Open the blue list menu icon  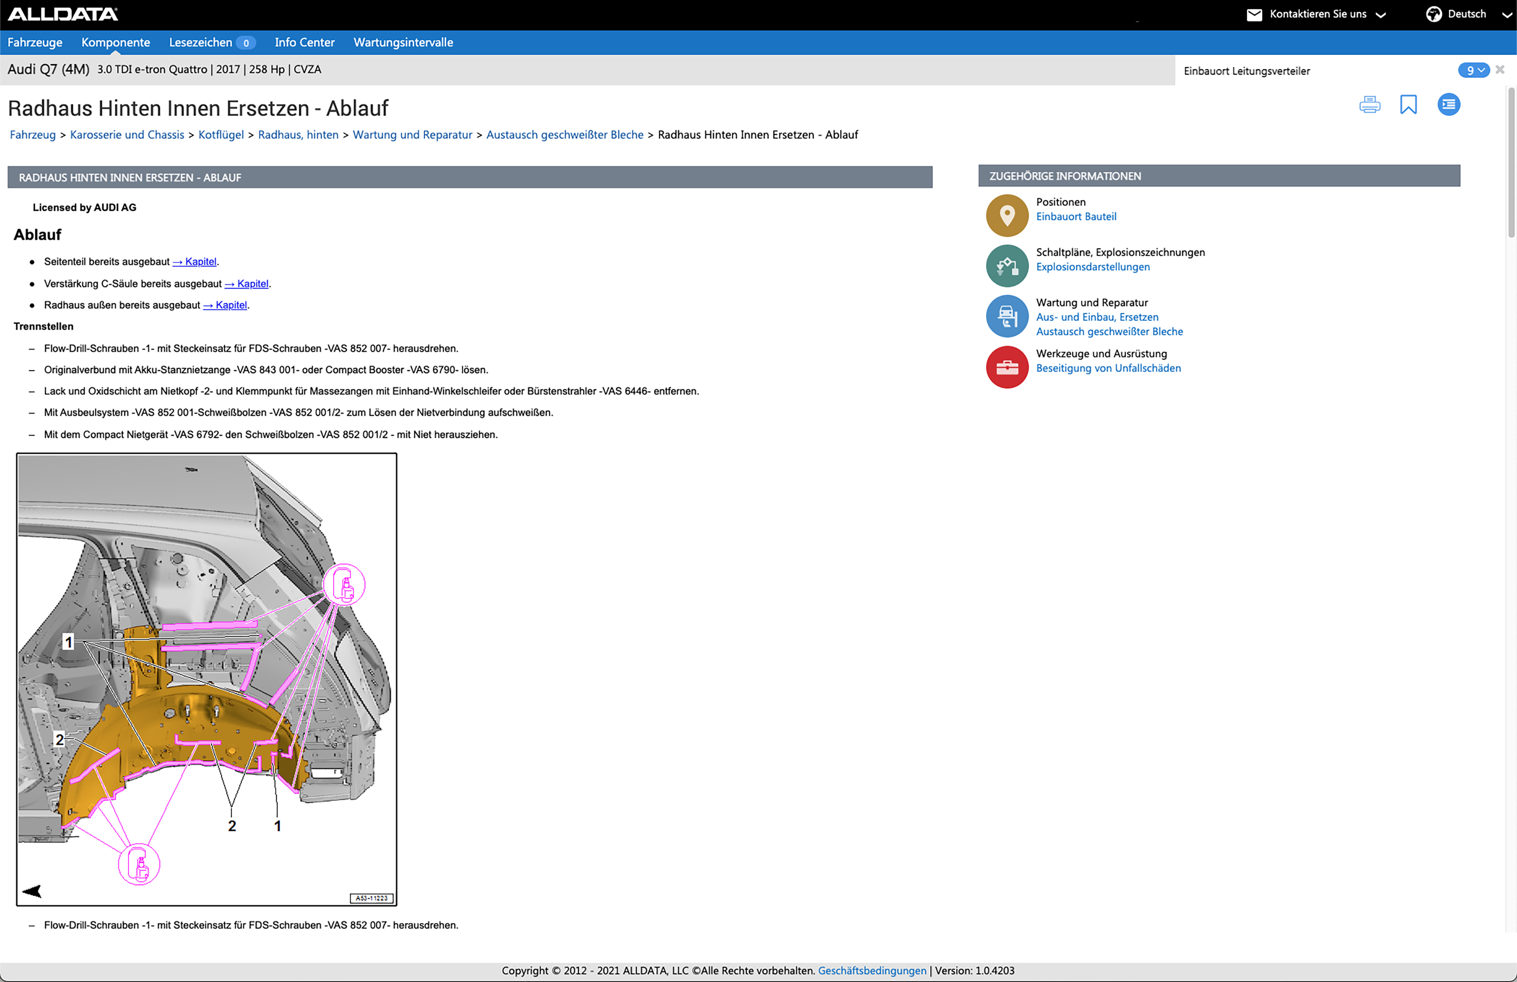(x=1448, y=105)
